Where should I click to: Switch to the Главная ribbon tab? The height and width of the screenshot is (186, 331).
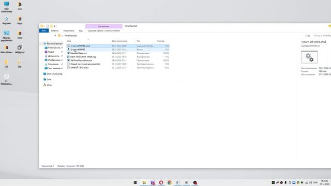(55, 30)
